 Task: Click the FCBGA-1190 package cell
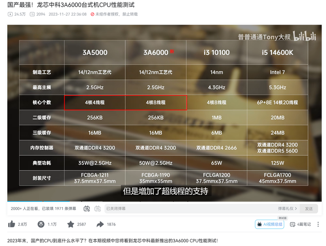(x=156, y=178)
